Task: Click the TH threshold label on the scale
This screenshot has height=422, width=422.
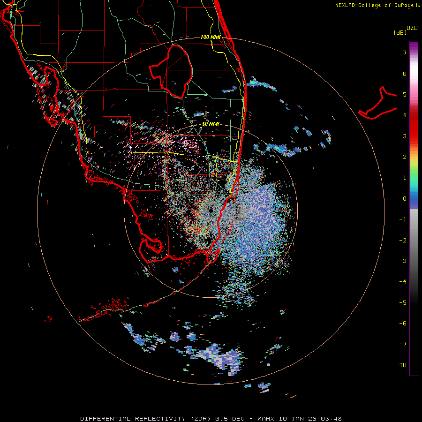Action: pos(403,365)
